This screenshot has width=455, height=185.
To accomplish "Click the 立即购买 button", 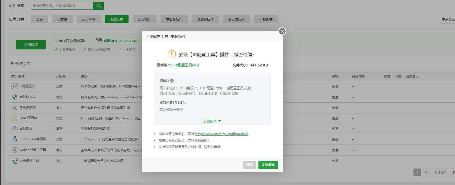I will (x=31, y=45).
